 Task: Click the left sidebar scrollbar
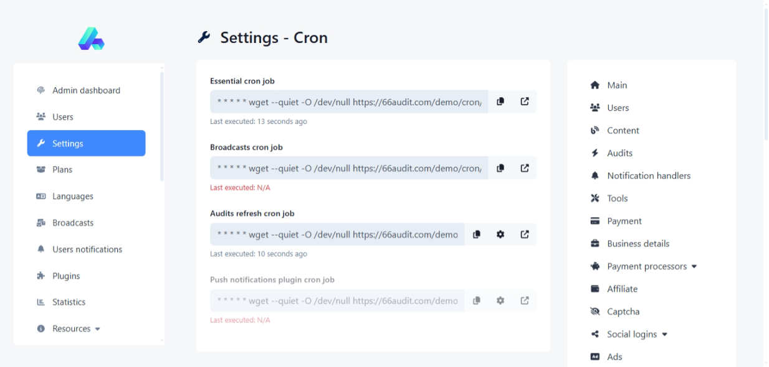click(x=162, y=124)
